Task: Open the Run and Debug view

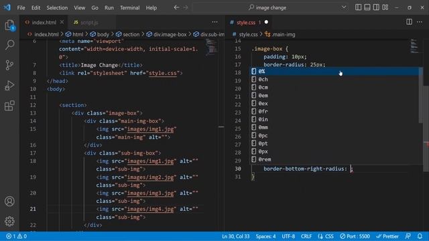Action: (x=9, y=86)
